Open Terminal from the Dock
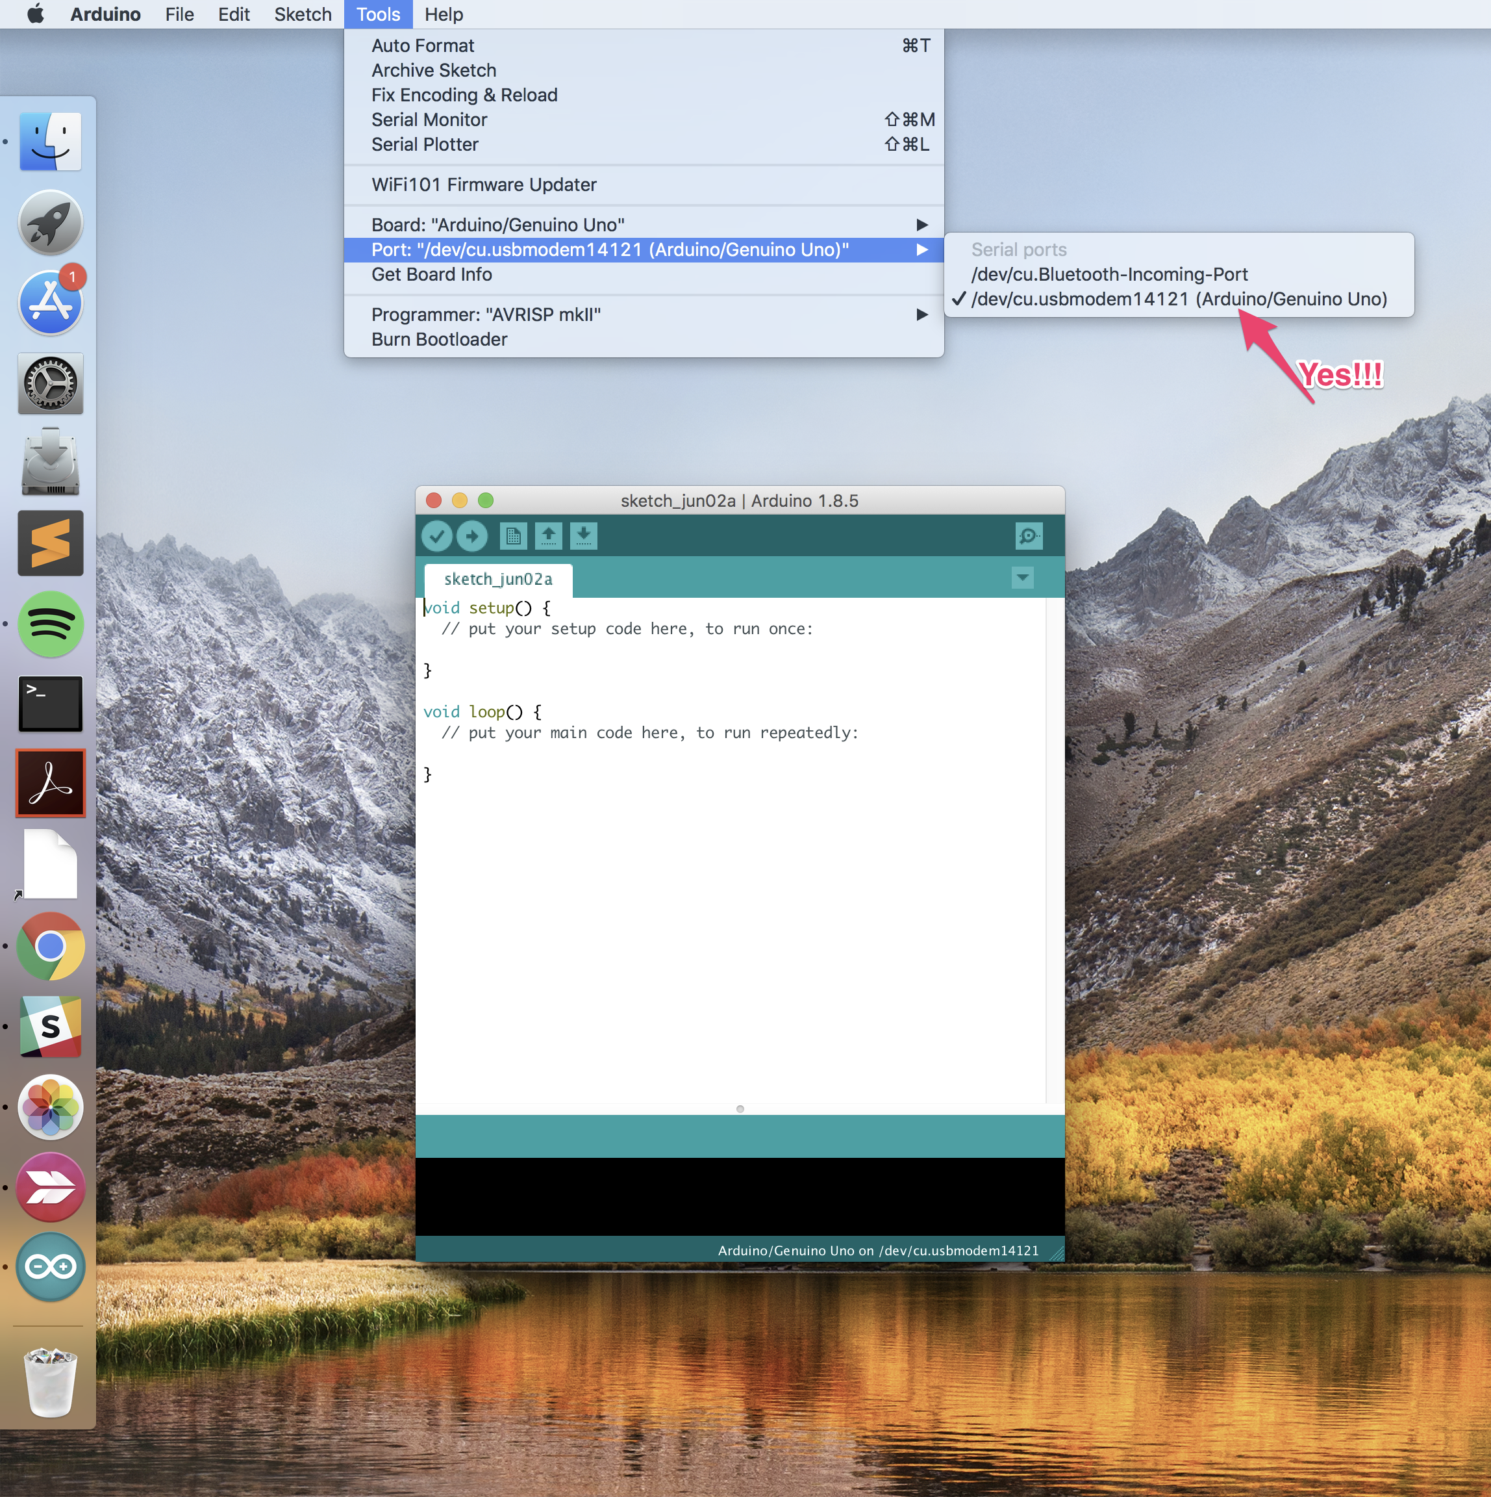The image size is (1491, 1497). coord(51,704)
